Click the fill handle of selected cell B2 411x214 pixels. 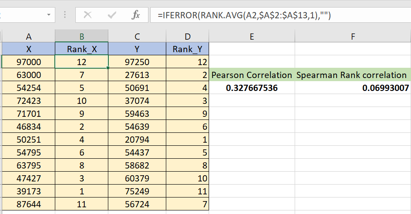(x=108, y=68)
